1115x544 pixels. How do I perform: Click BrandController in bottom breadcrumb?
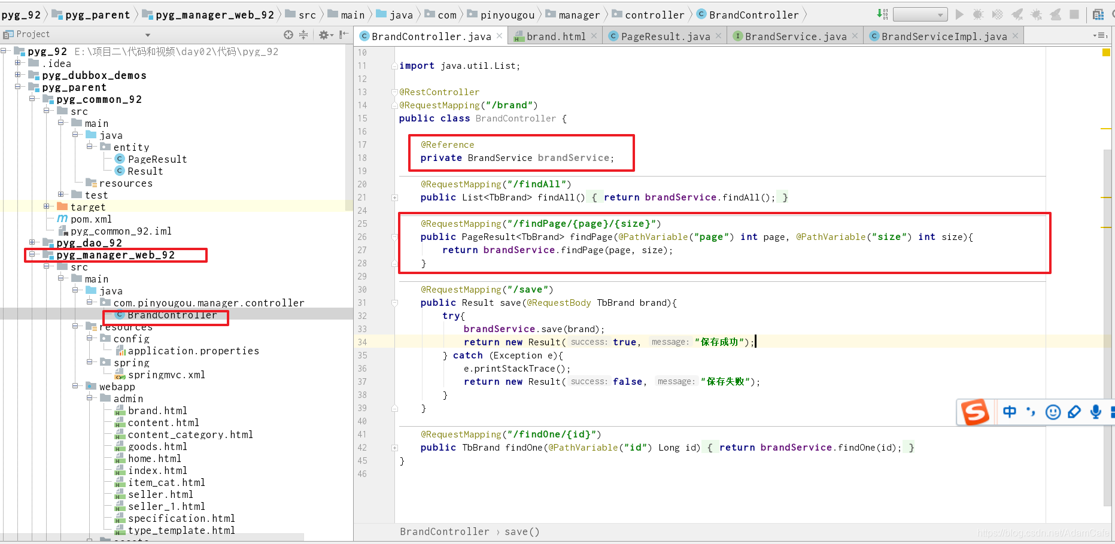445,531
